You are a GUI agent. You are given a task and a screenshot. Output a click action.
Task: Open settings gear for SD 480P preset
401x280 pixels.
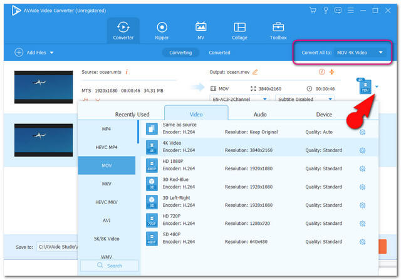pyautogui.click(x=362, y=242)
